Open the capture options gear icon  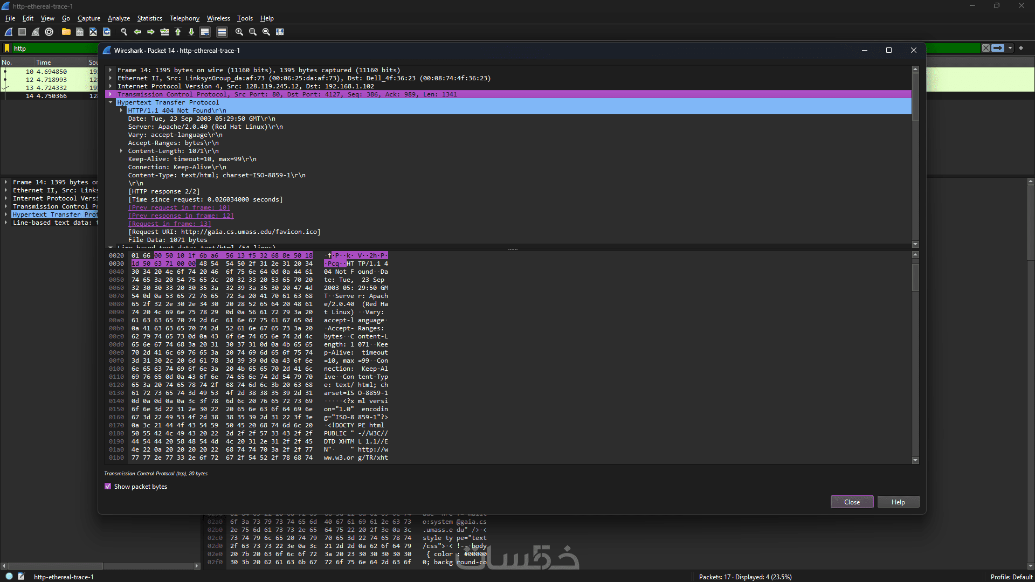(49, 32)
